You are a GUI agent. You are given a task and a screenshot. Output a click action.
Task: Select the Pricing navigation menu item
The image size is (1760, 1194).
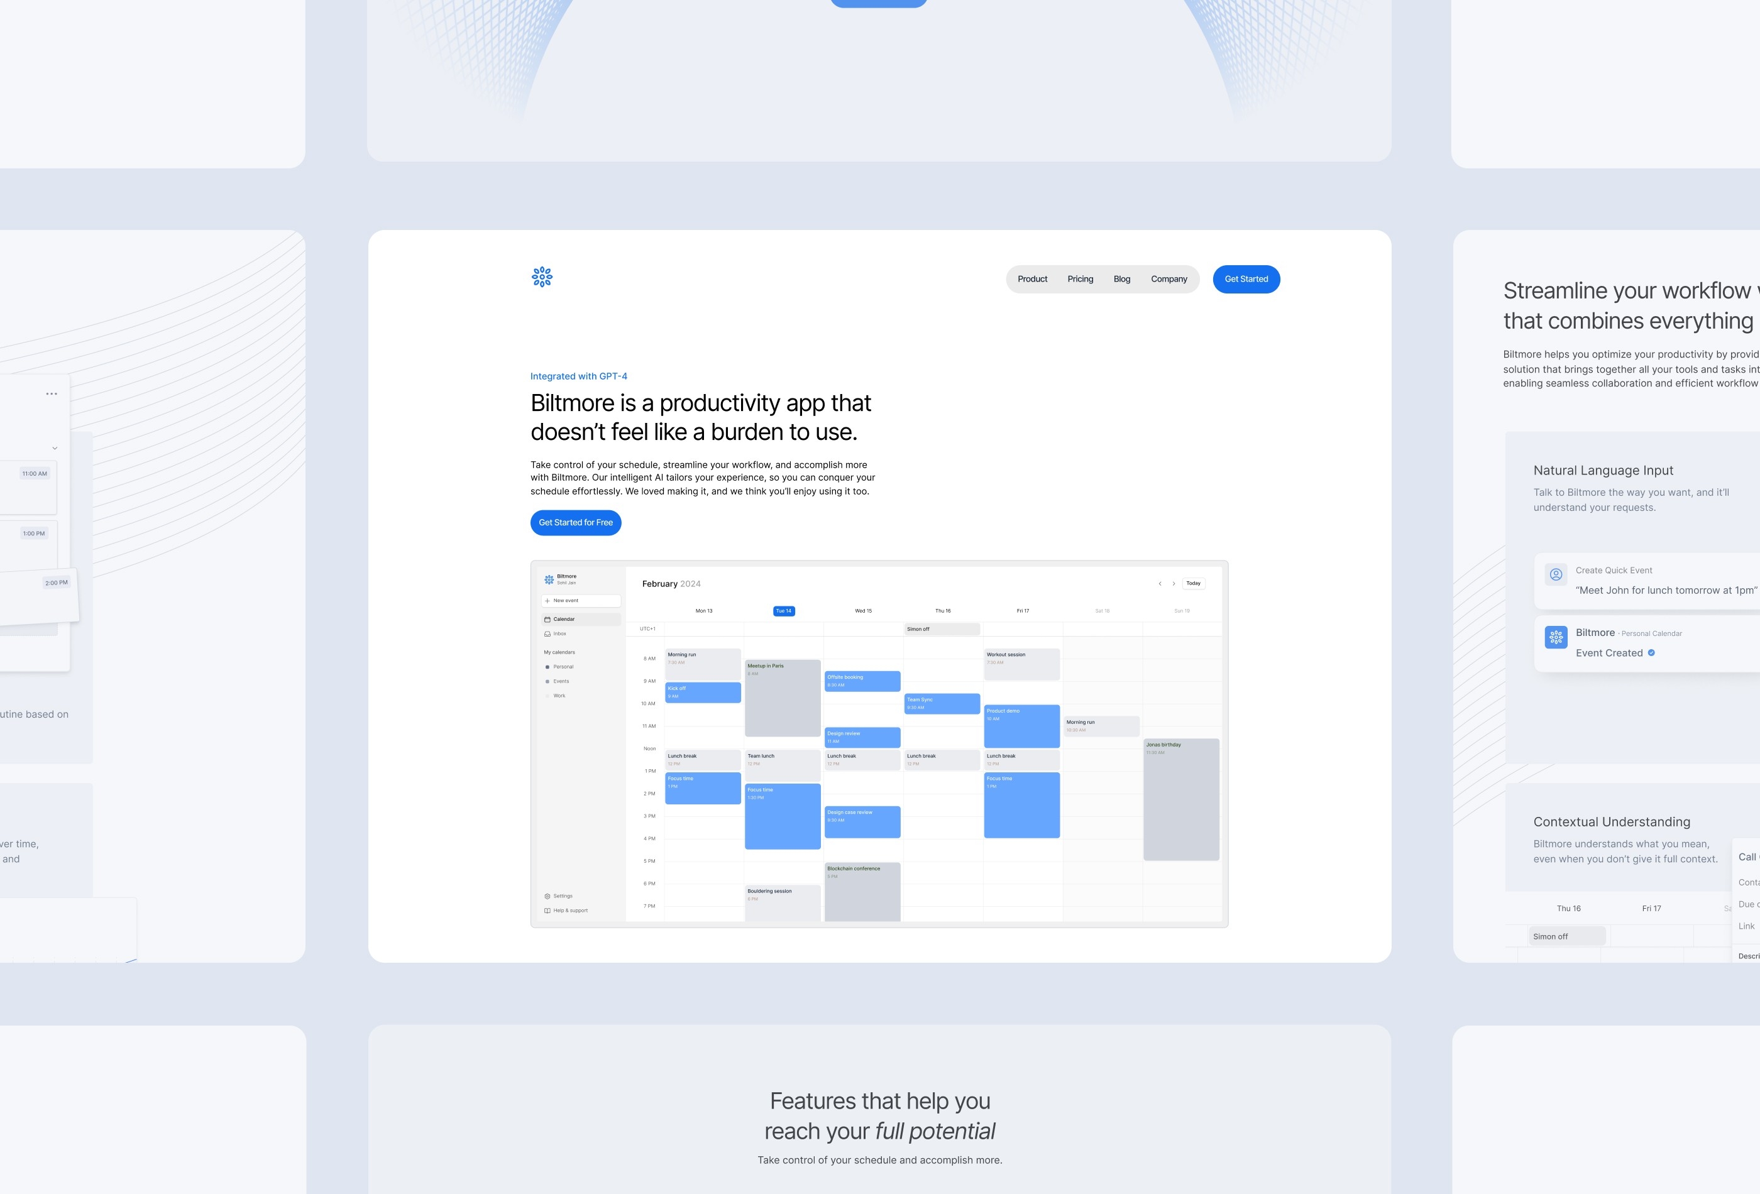[1079, 278]
